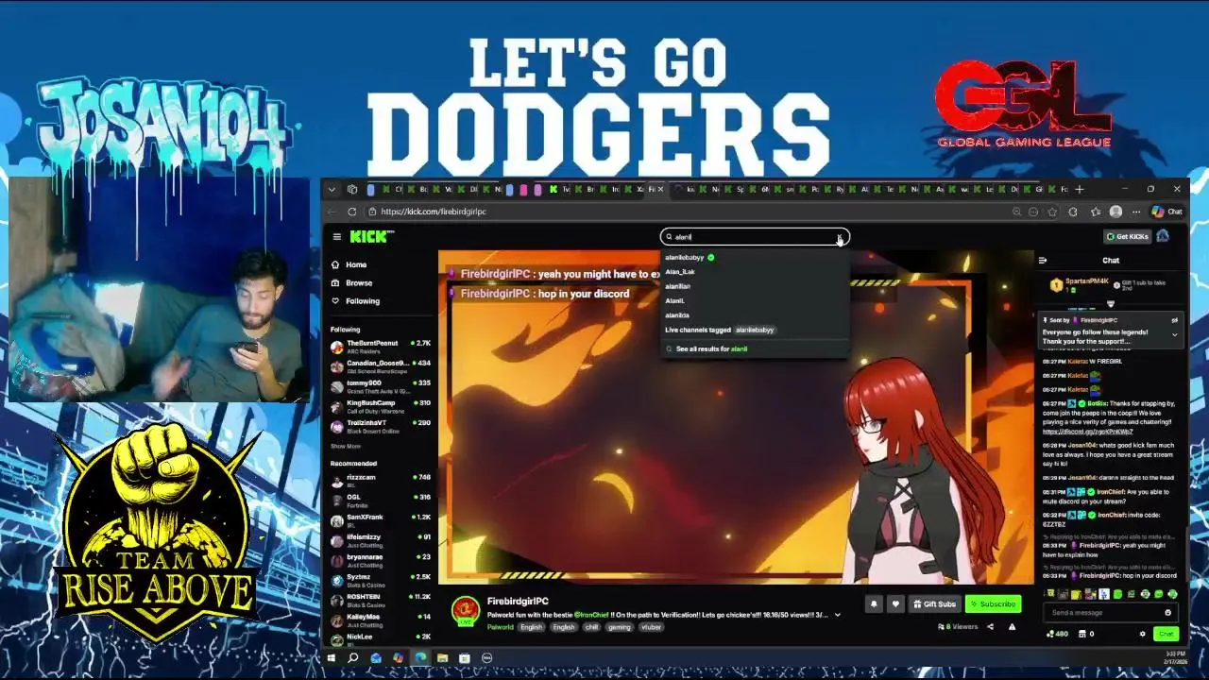
Task: Click the search box containing alanil
Action: point(754,237)
